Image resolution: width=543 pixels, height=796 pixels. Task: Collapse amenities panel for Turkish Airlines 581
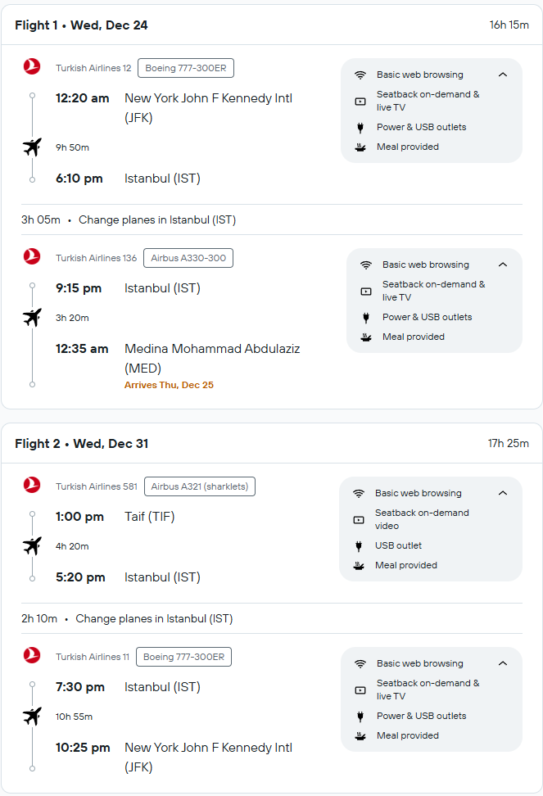pyautogui.click(x=503, y=493)
